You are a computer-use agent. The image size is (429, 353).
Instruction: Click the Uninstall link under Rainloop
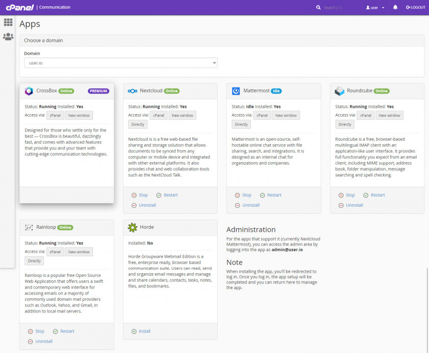(x=44, y=342)
